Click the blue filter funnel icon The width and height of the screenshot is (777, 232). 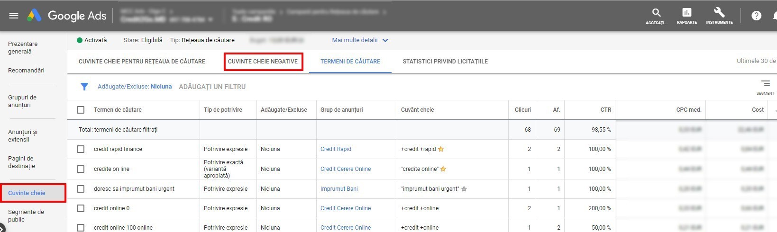point(84,87)
